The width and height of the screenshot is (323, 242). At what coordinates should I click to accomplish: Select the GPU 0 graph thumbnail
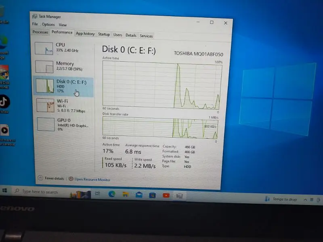click(46, 124)
